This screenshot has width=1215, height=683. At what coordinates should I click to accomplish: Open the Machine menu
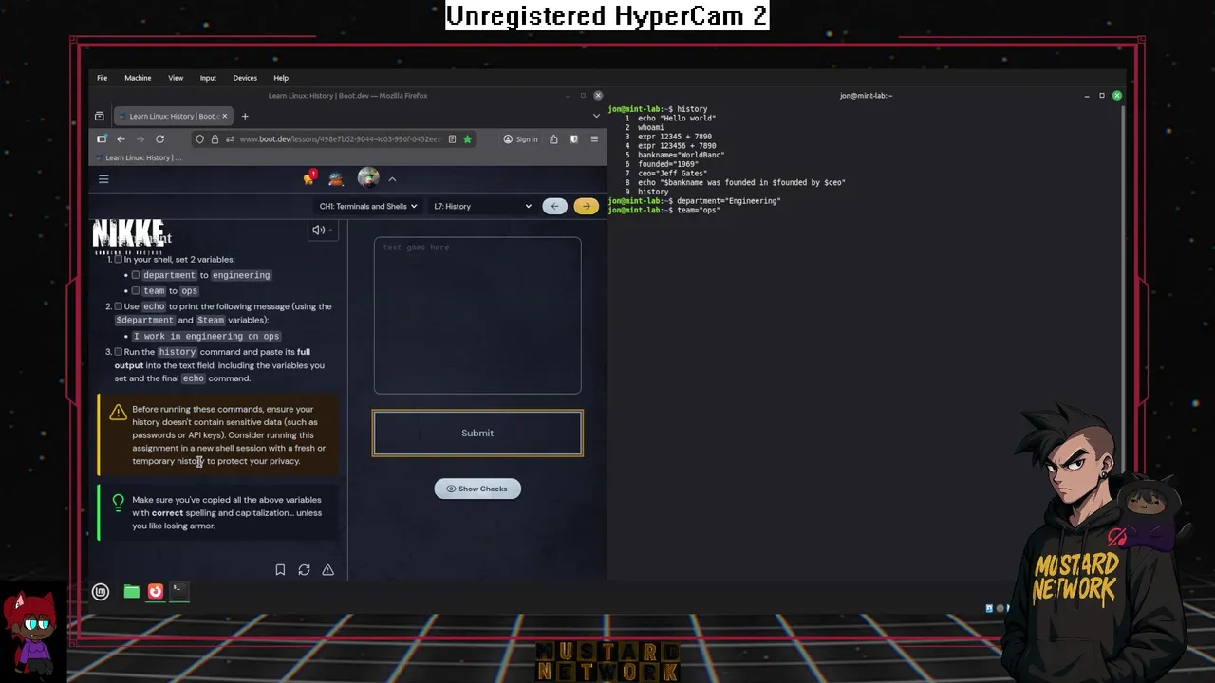click(x=138, y=78)
